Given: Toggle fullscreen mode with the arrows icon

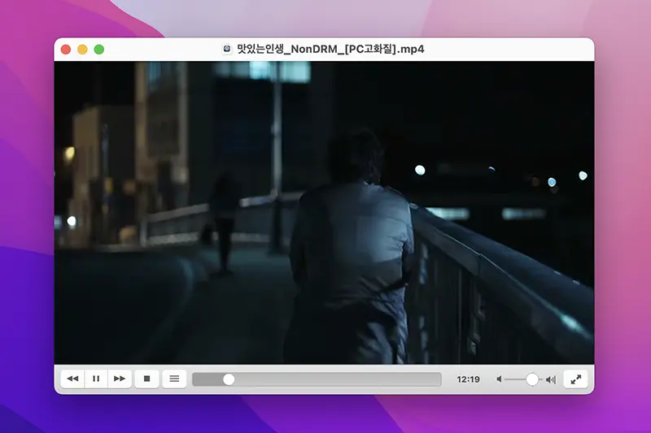Looking at the screenshot, I should (575, 379).
